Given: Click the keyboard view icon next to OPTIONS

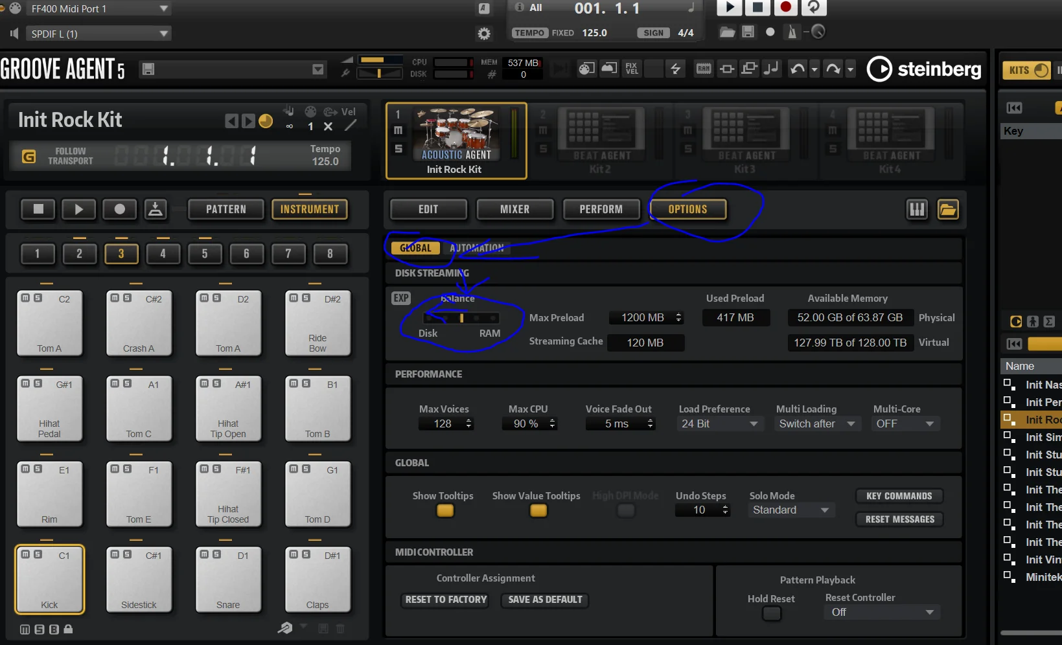Looking at the screenshot, I should coord(917,209).
